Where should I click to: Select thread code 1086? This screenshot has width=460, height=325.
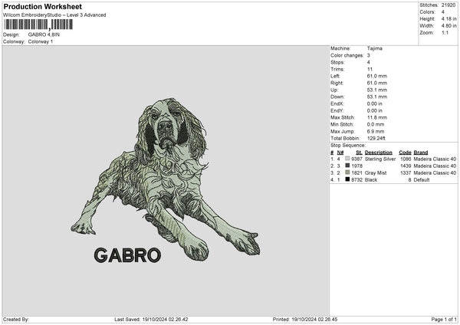click(x=406, y=159)
